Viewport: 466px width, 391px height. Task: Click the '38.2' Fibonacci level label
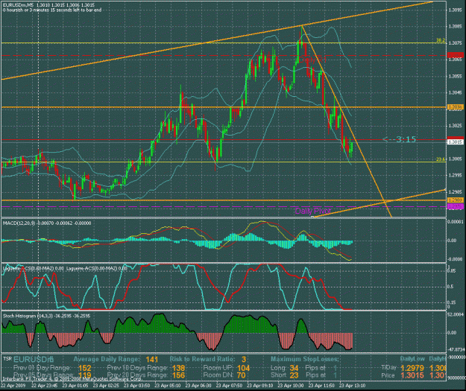point(441,40)
